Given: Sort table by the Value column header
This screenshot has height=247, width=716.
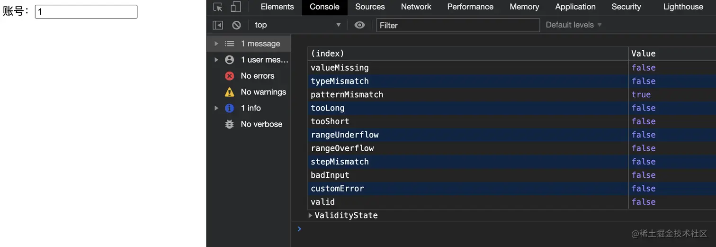Looking at the screenshot, I should pyautogui.click(x=643, y=54).
